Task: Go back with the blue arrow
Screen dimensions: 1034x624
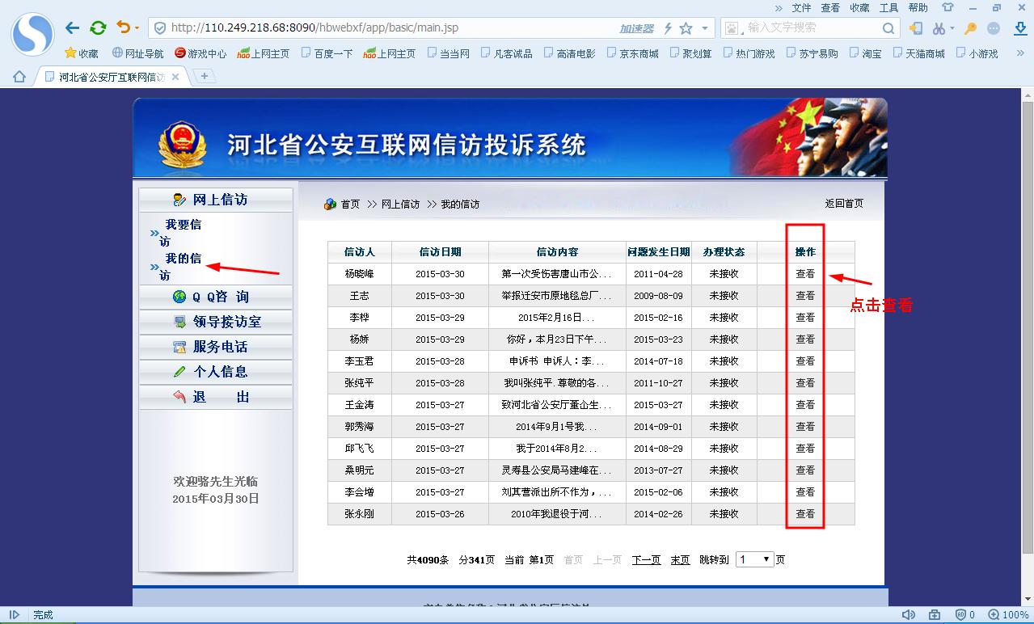Action: (72, 28)
